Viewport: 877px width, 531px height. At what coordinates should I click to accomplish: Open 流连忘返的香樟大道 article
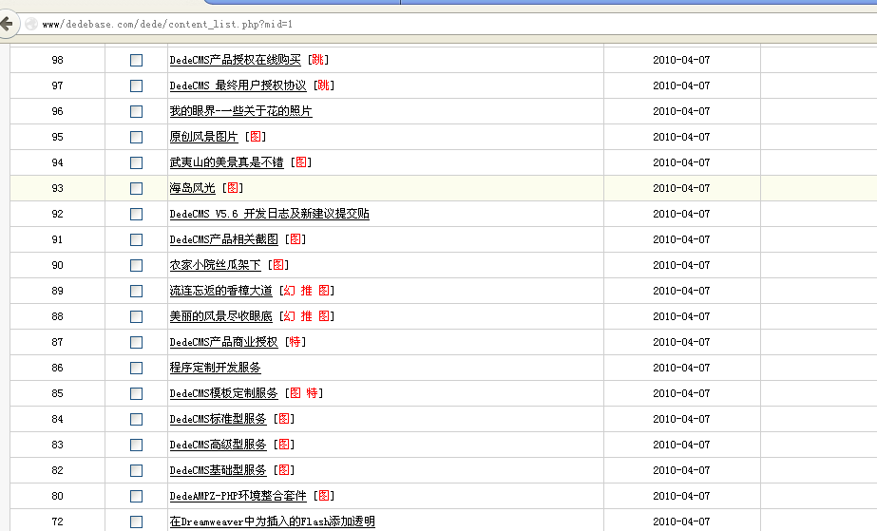click(x=221, y=292)
